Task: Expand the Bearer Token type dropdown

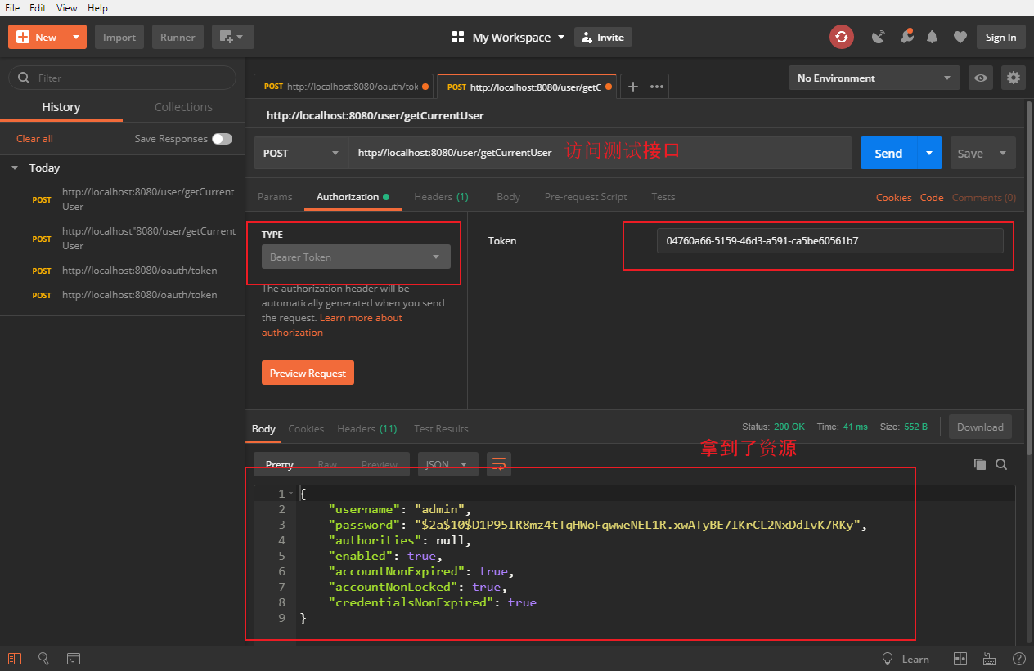Action: tap(355, 257)
